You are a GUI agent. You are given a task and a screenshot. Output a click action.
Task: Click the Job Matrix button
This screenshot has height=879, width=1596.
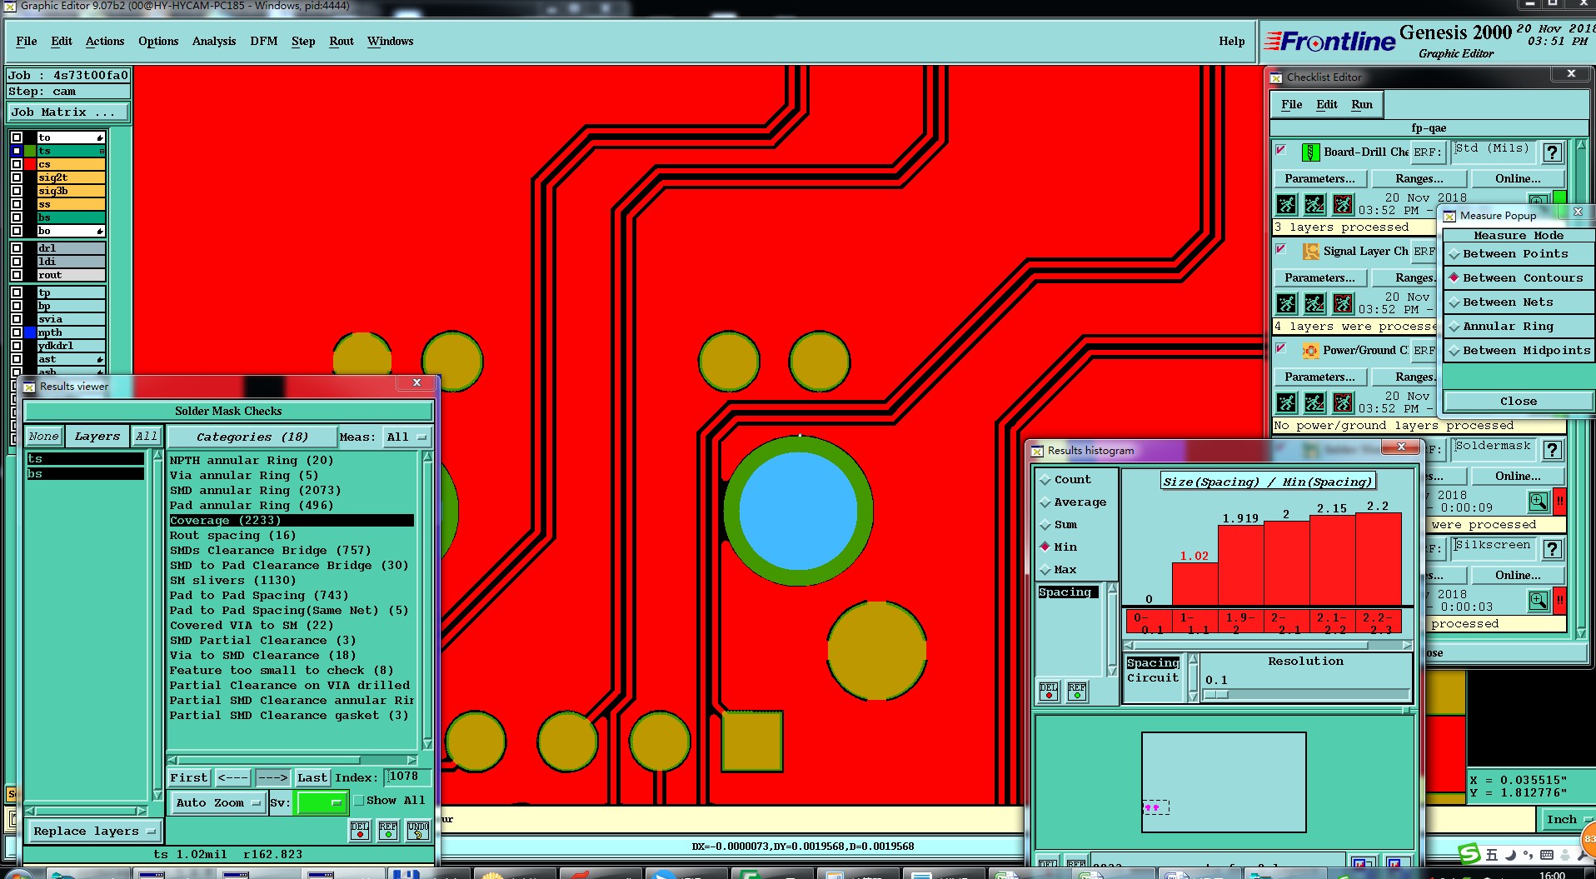pyautogui.click(x=69, y=112)
